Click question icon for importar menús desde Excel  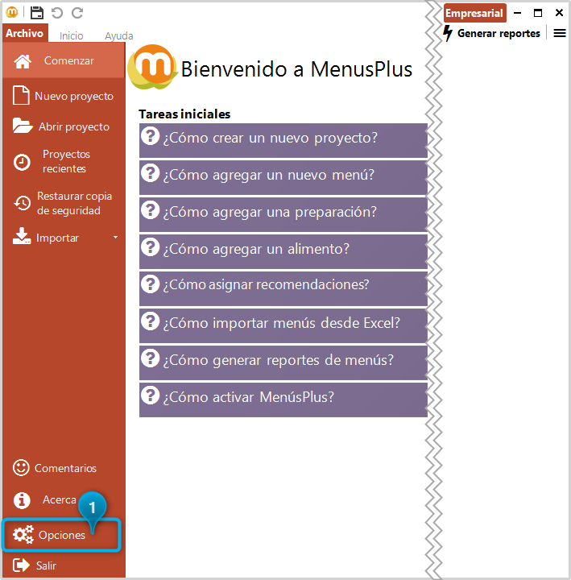pyautogui.click(x=150, y=321)
